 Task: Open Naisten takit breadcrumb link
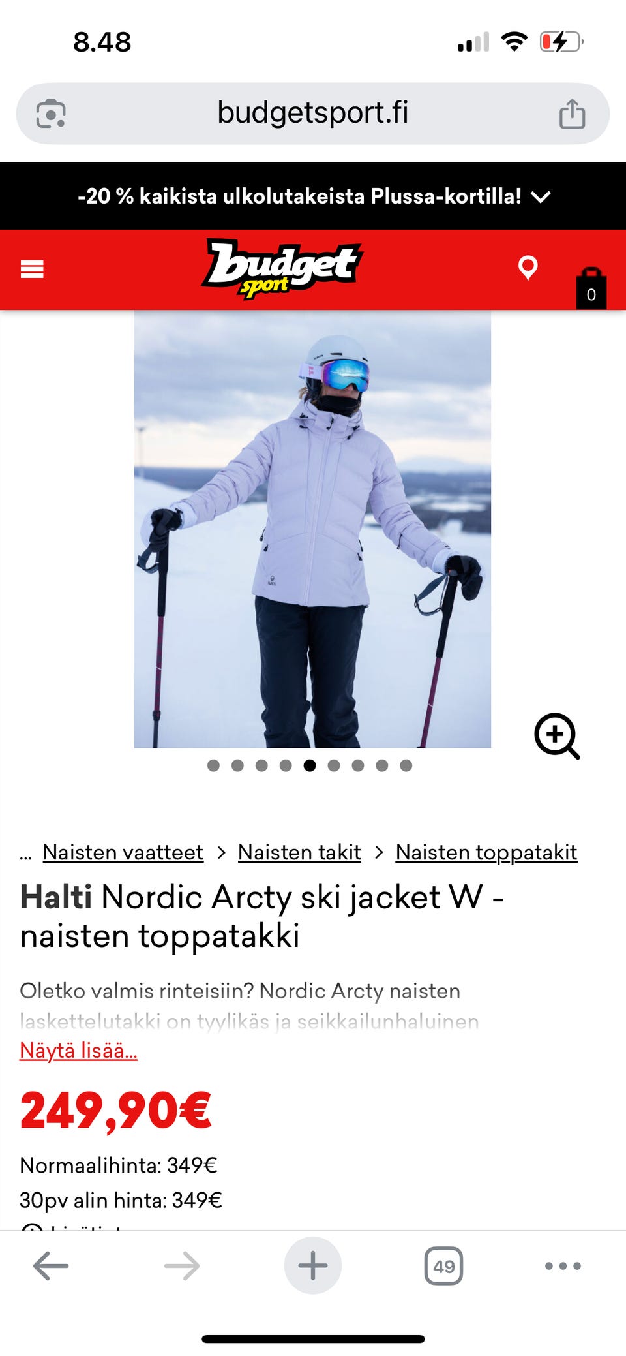[299, 852]
